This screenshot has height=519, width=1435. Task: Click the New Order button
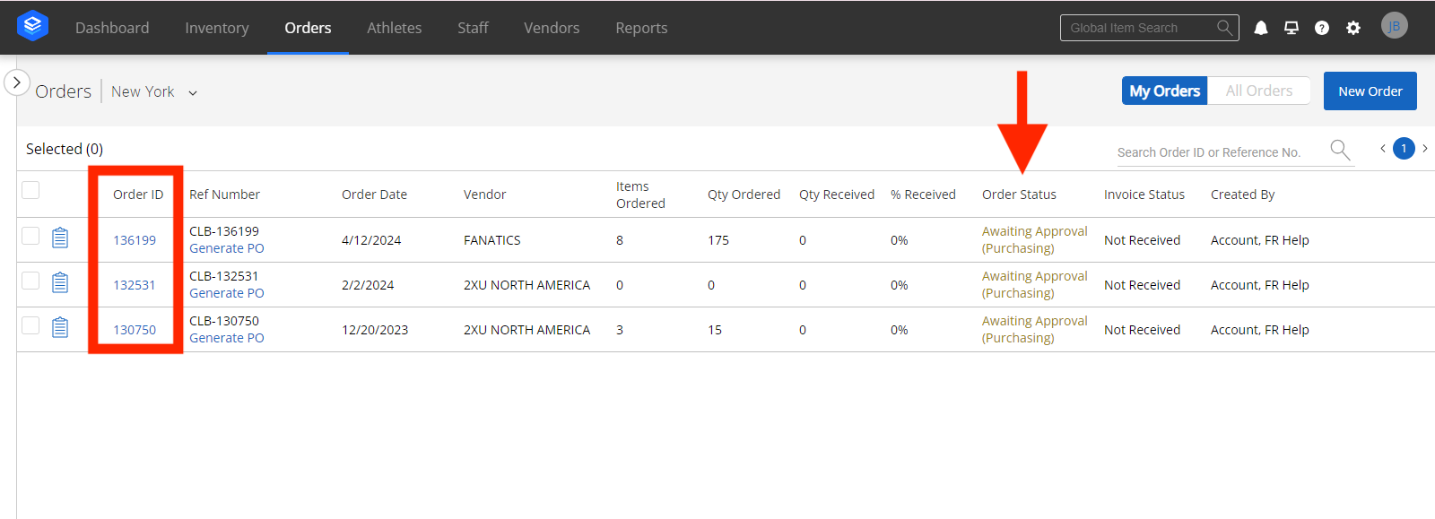(1370, 91)
